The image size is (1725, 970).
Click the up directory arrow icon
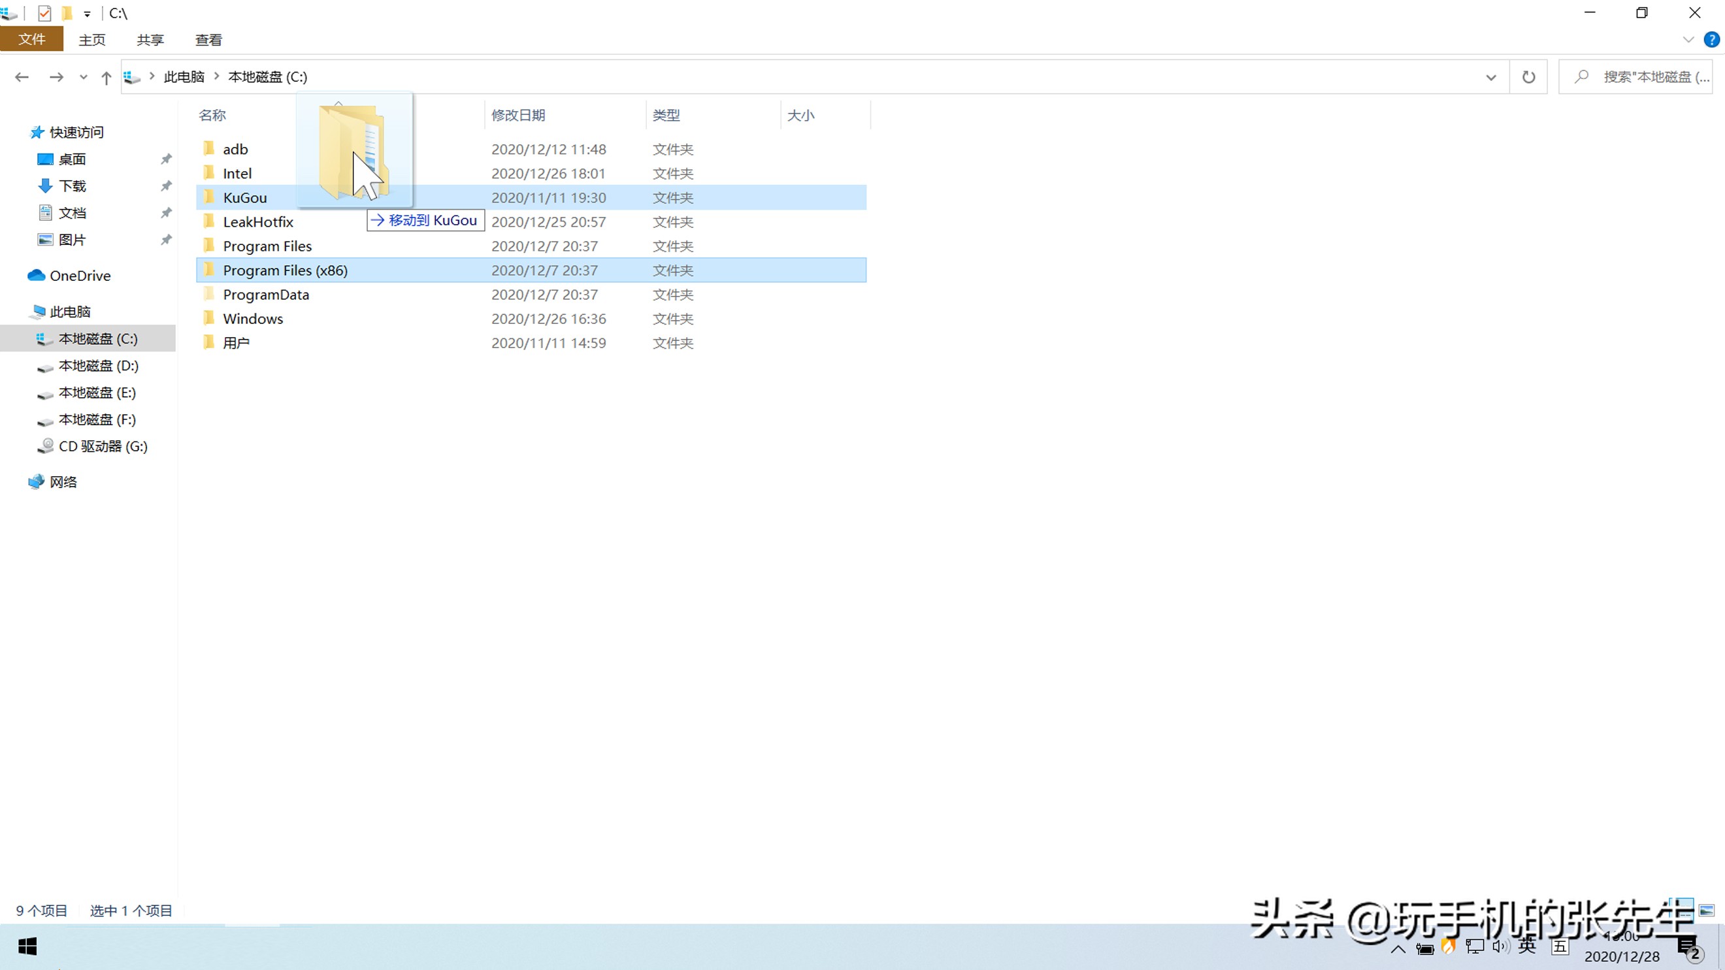coord(105,76)
